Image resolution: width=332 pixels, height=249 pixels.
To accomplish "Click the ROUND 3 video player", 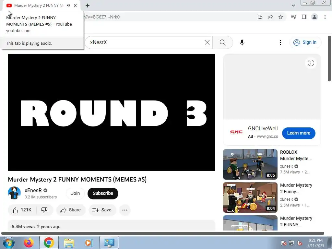I will 112,113.
